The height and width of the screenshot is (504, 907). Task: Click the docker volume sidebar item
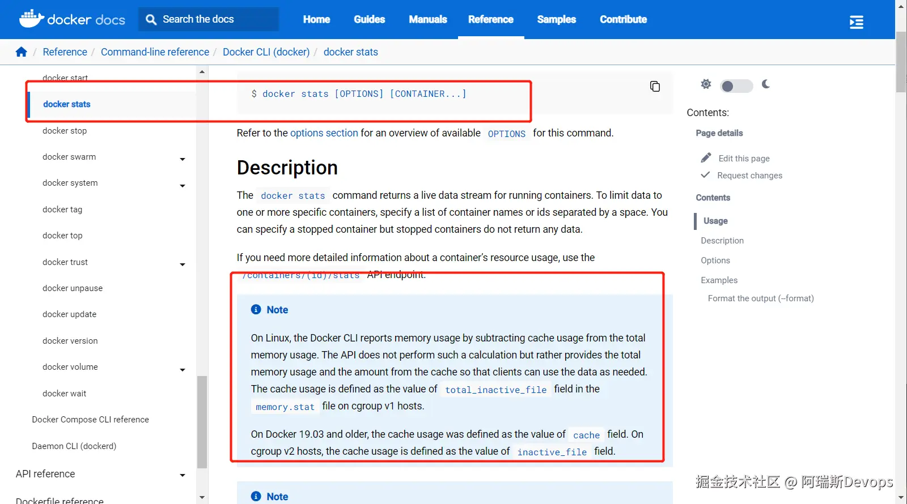[x=70, y=367]
